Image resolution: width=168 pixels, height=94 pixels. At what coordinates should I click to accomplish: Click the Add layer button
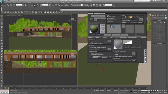click(x=103, y=25)
